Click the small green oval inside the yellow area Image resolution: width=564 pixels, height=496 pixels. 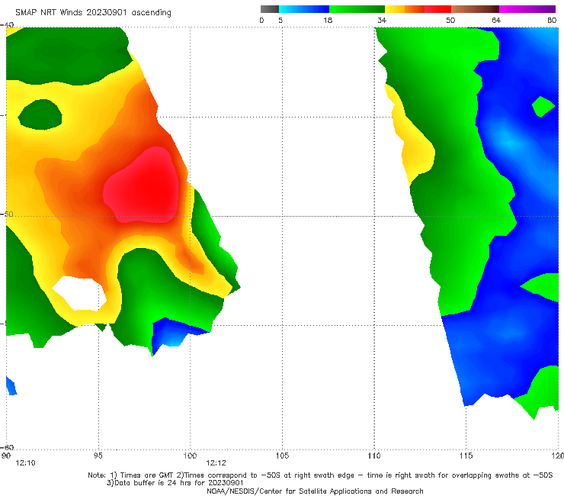[x=40, y=114]
